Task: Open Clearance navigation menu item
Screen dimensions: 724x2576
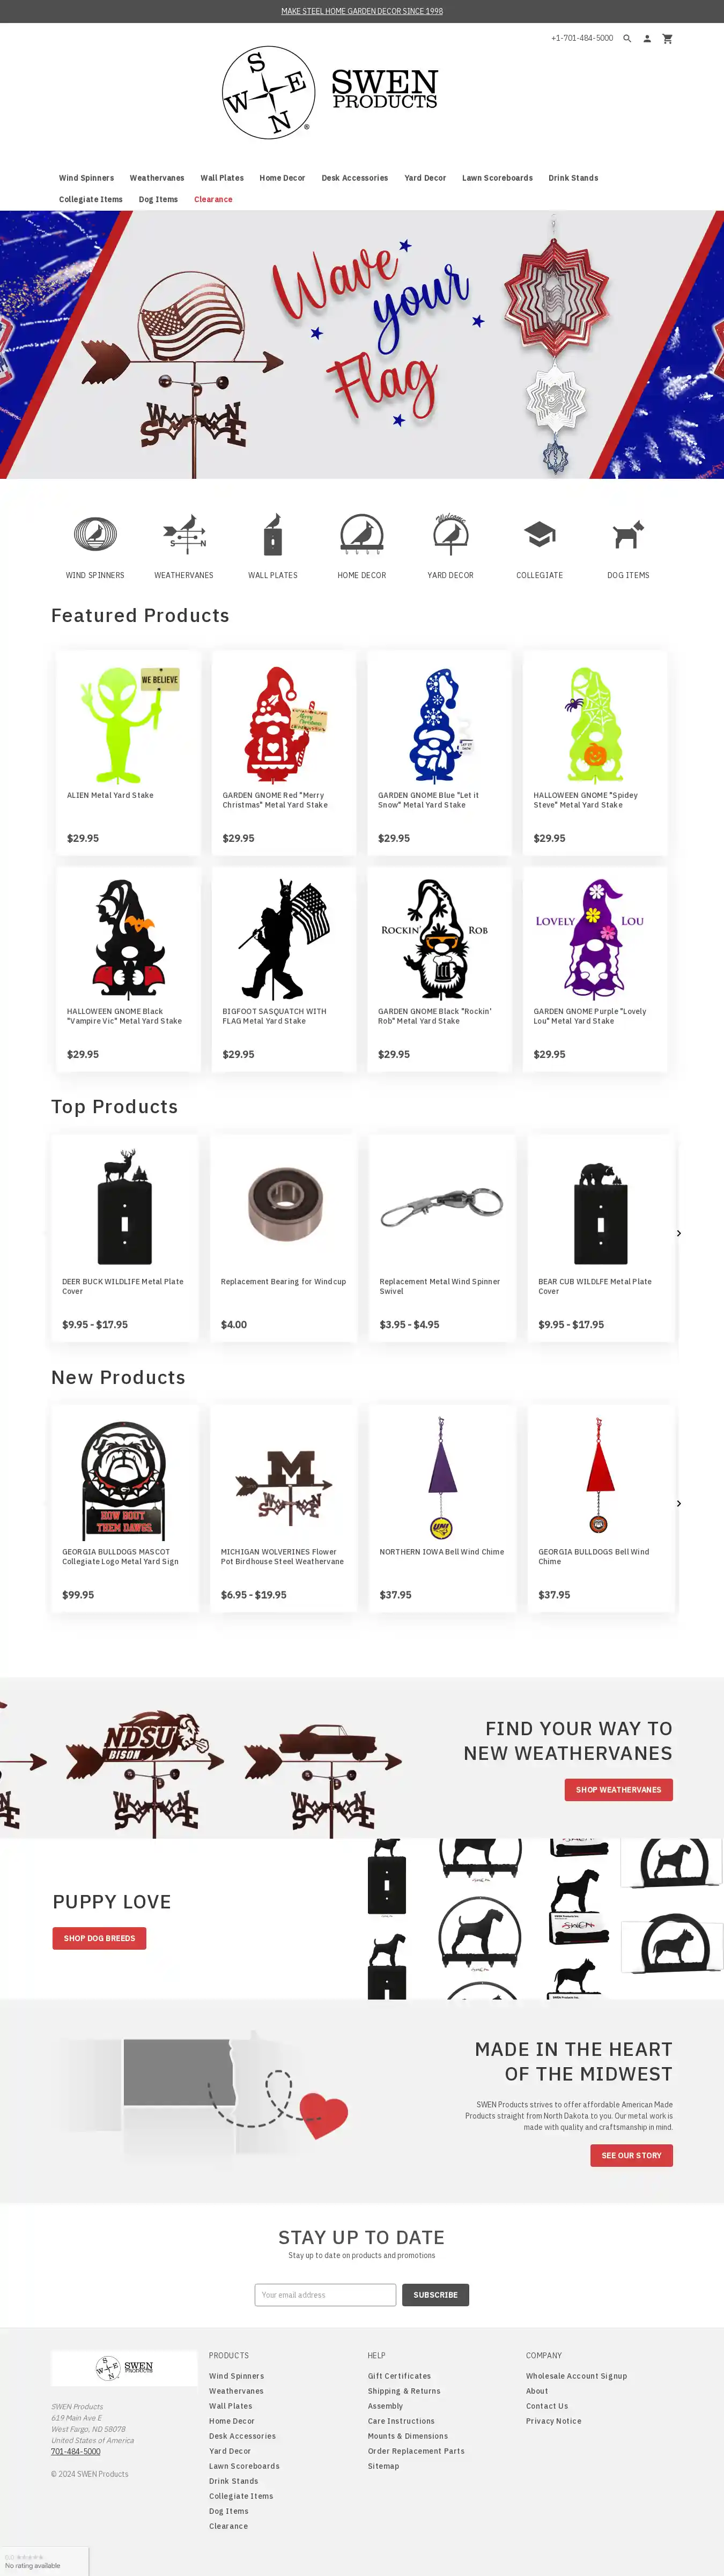Action: (213, 199)
